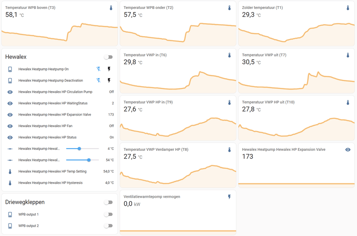This screenshot has height=236, width=357.
Task: Turn on Heatpump Deactivation switch (flash icon)
Action: point(108,80)
